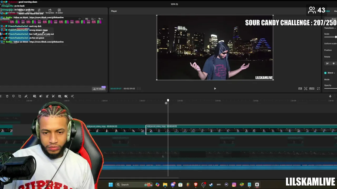Open the Ratio option under the player
The height and width of the screenshot is (189, 337).
pos(312,89)
